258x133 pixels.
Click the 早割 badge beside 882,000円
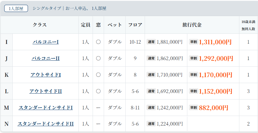[193, 108]
